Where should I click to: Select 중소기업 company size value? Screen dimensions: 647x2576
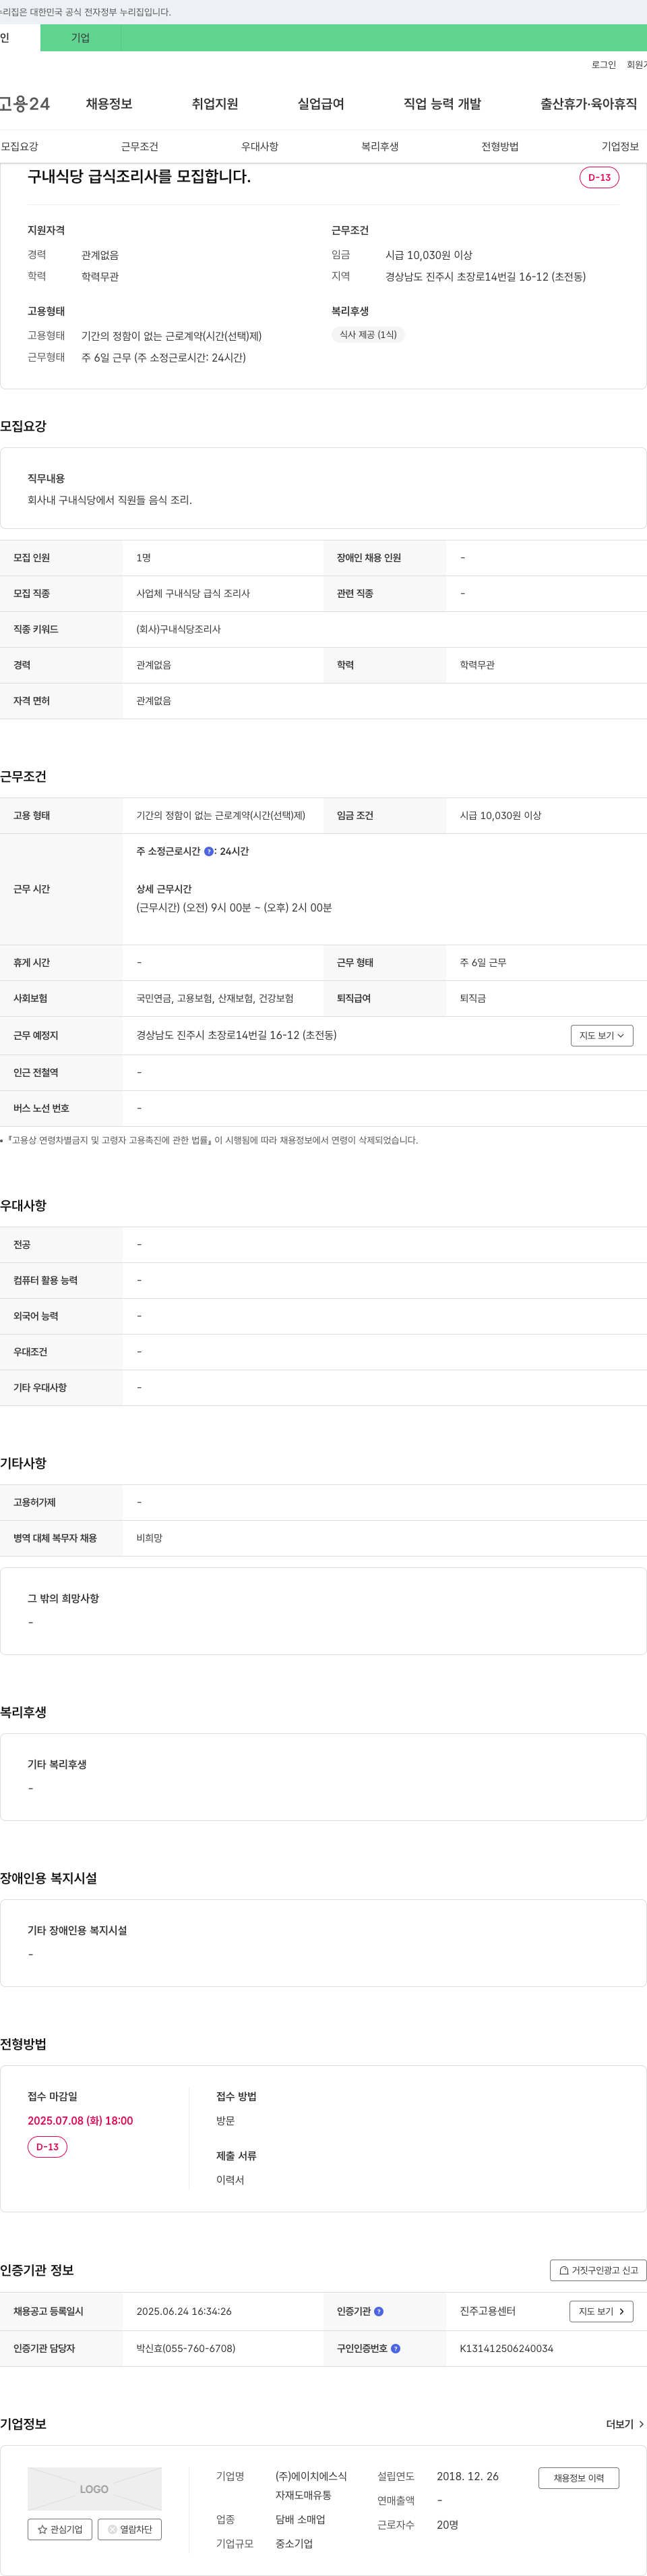point(294,2543)
